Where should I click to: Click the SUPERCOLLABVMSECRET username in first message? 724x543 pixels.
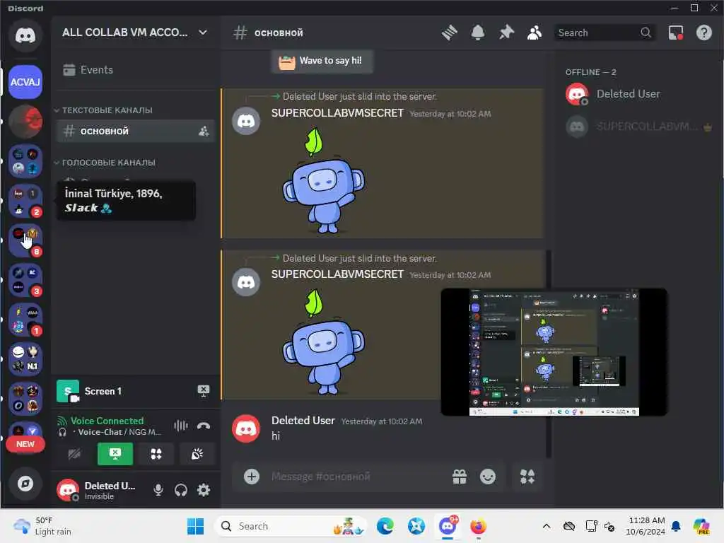point(337,113)
